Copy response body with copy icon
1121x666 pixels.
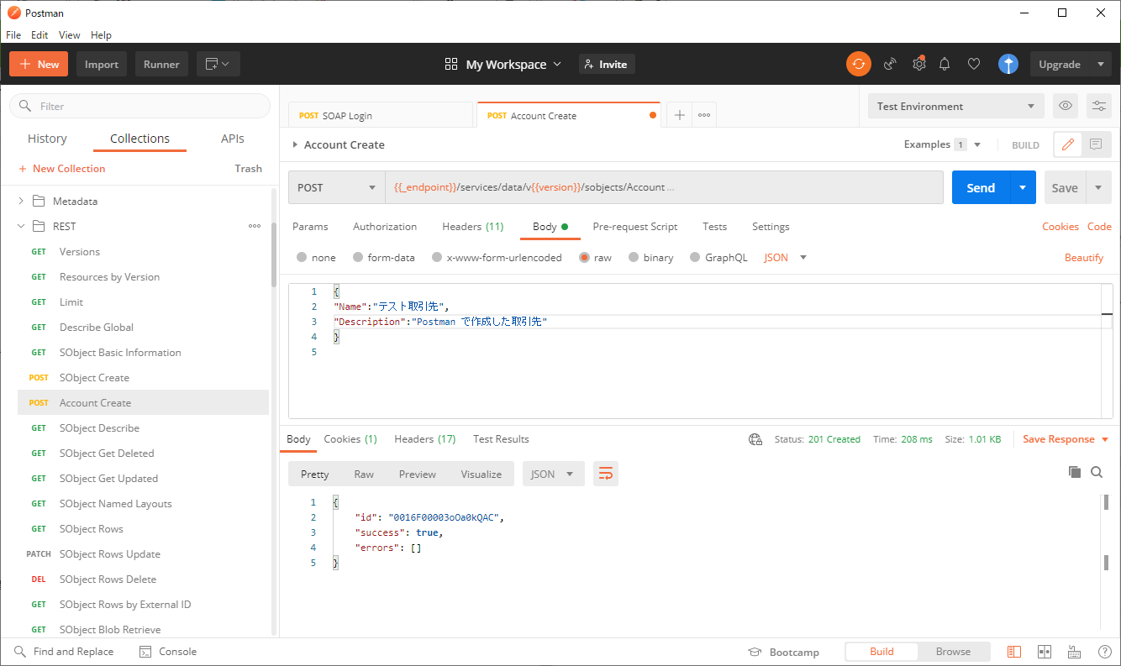1074,472
